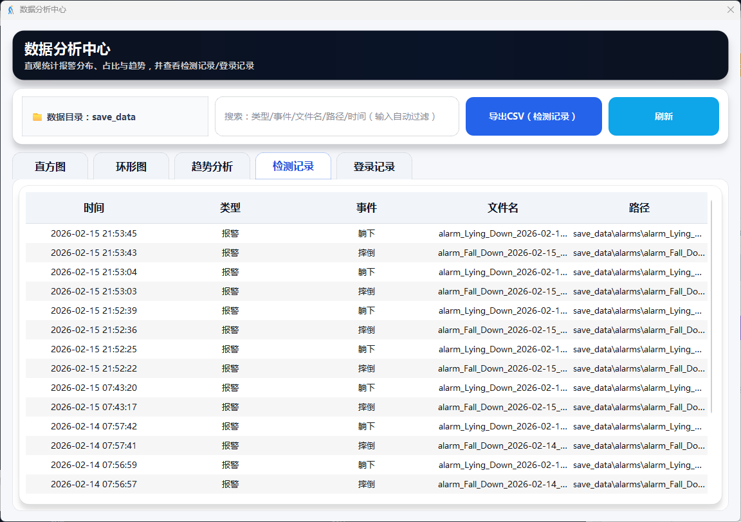741x522 pixels.
Task: Click the yellow folder icon beside 数据目录
Action: coord(37,117)
